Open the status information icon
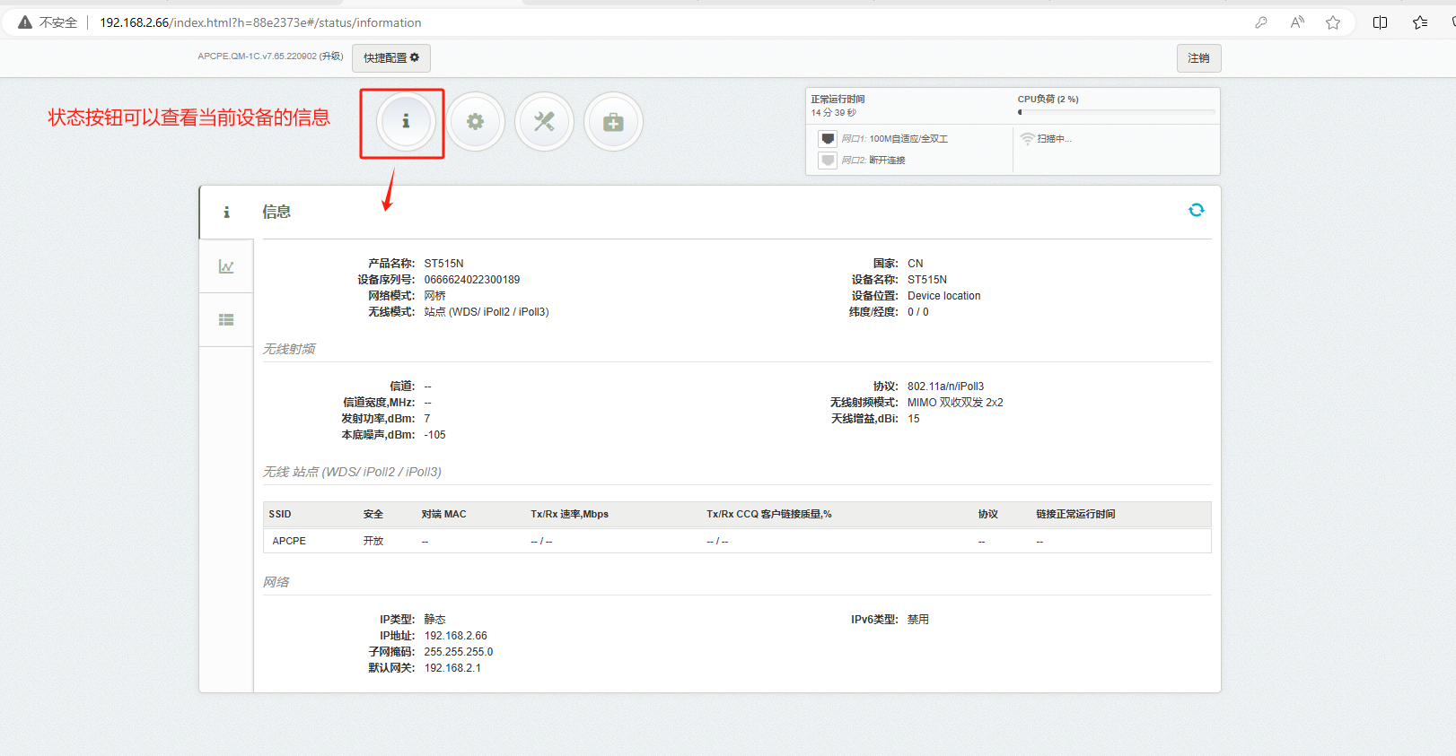The width and height of the screenshot is (1456, 756). tap(406, 121)
